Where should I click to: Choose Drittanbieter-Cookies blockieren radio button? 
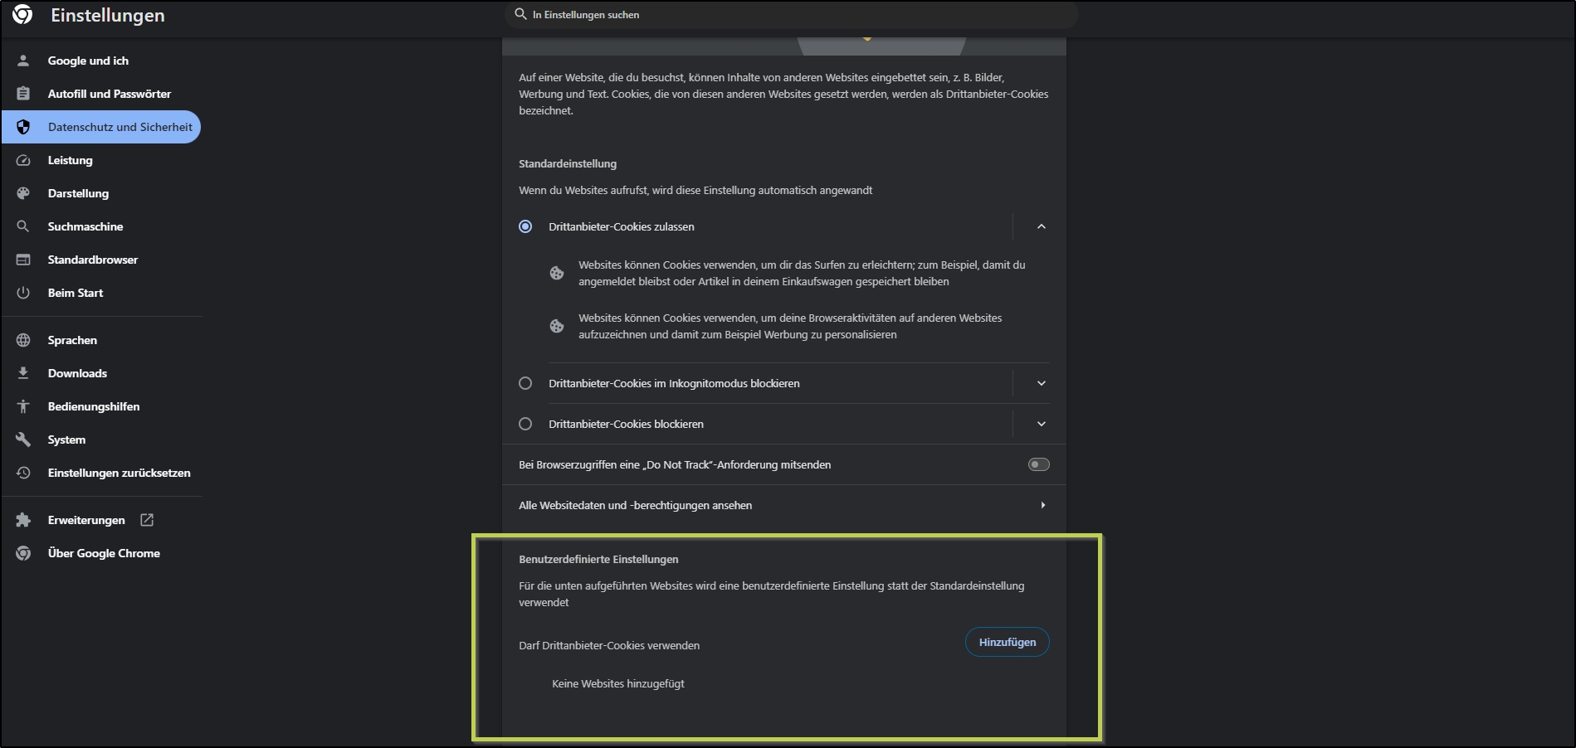525,424
